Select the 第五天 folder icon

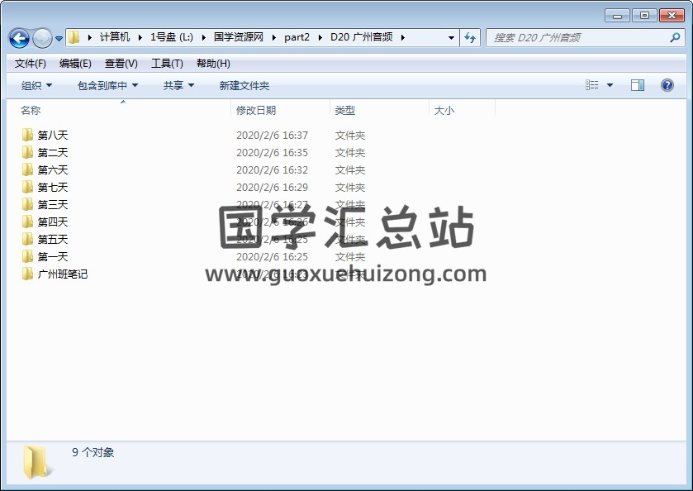click(x=27, y=239)
